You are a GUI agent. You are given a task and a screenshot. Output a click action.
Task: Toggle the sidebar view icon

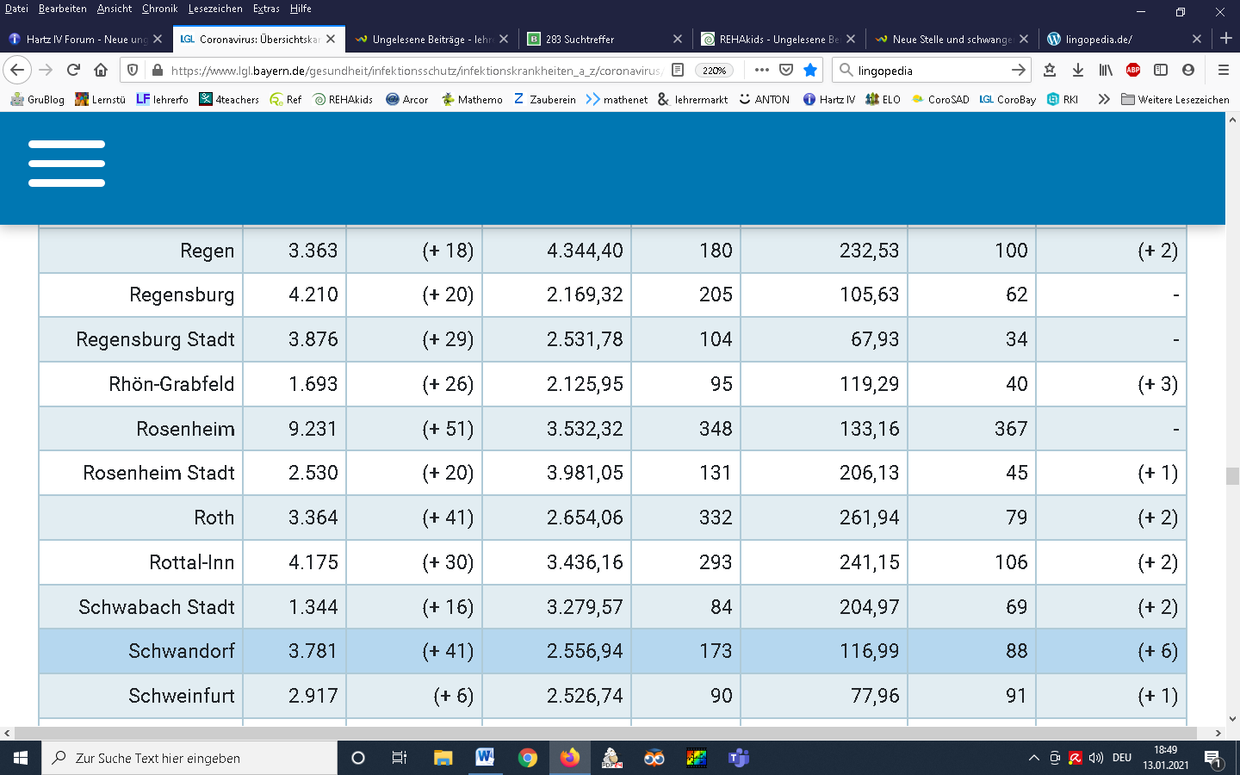[1161, 70]
